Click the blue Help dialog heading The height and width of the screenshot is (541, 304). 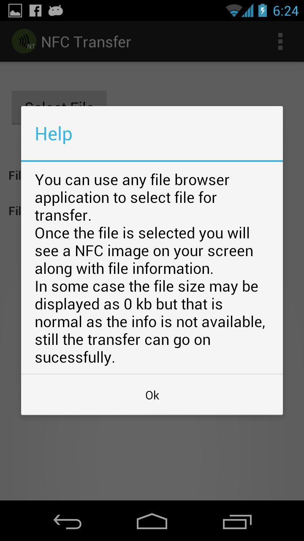coord(54,134)
